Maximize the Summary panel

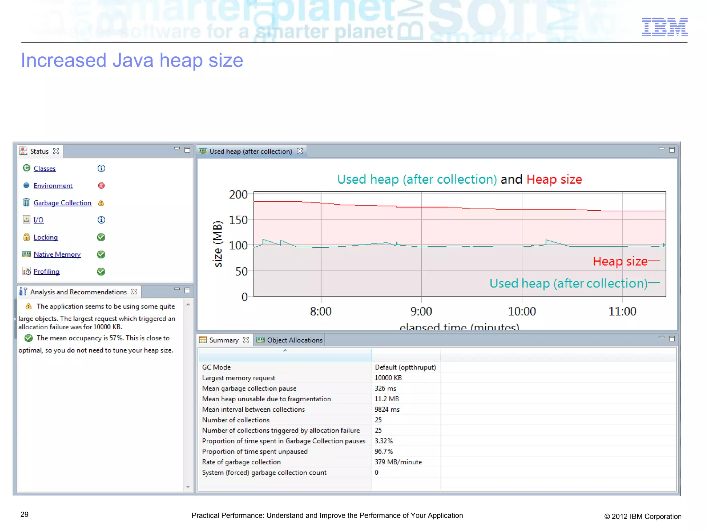[672, 339]
